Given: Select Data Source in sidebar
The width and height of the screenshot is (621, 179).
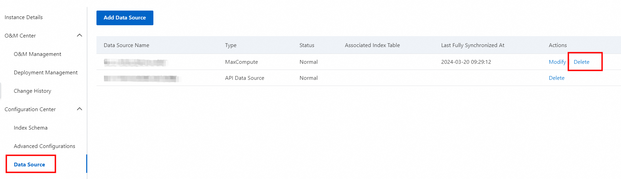Looking at the screenshot, I should (29, 165).
